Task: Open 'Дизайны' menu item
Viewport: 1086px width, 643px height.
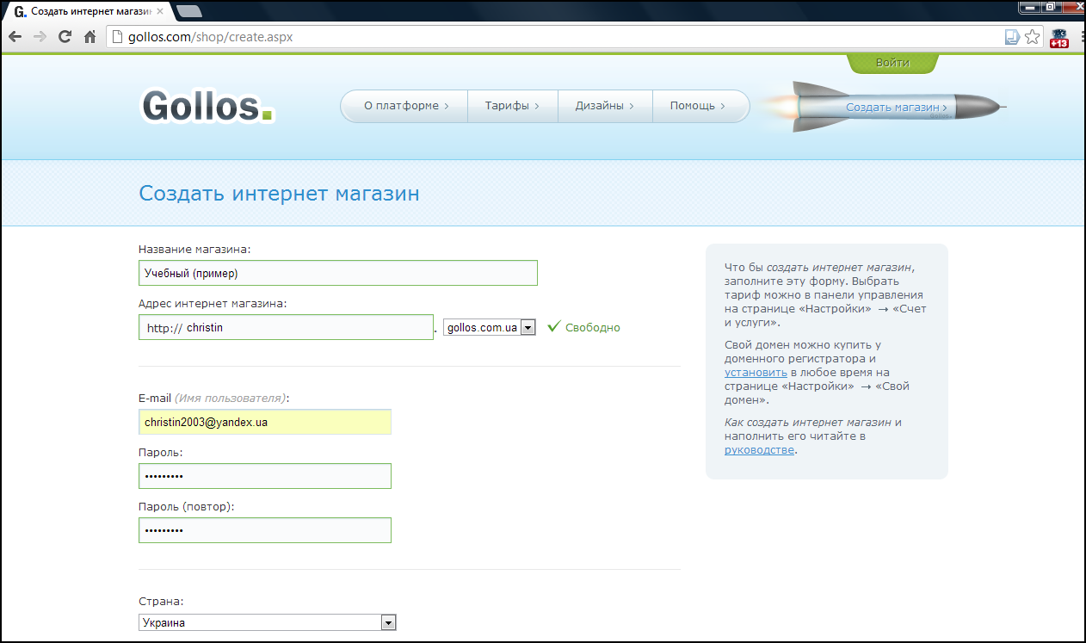Action: pos(605,106)
